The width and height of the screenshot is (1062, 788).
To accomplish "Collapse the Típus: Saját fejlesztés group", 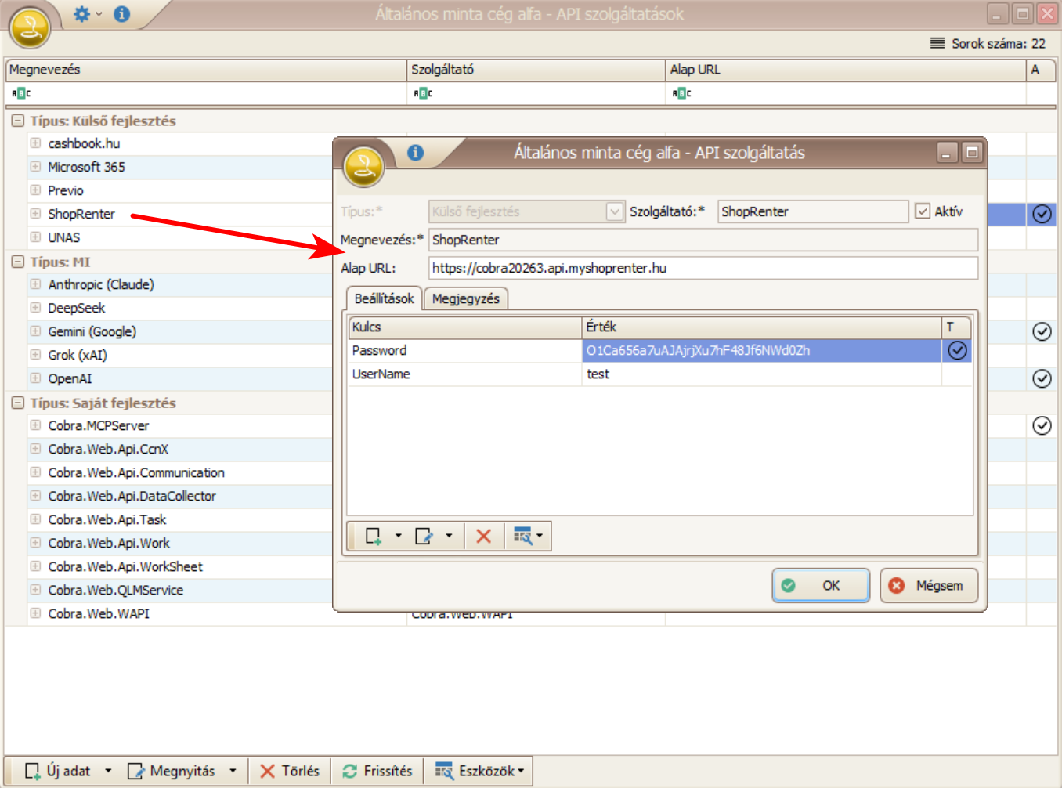I will coord(18,403).
